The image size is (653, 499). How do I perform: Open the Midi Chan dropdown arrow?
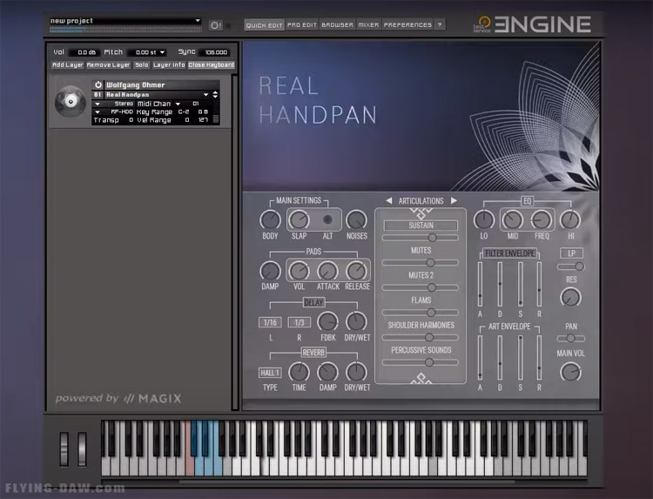click(x=178, y=104)
